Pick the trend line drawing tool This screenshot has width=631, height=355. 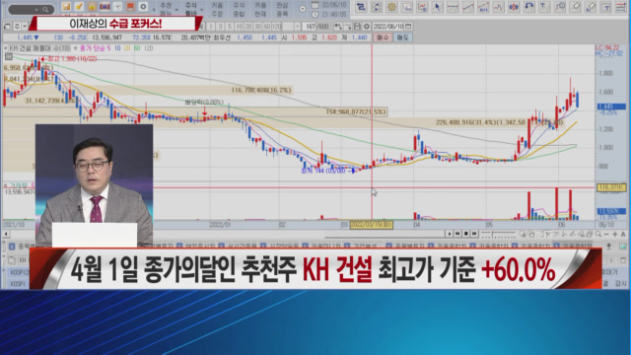[x=468, y=7]
